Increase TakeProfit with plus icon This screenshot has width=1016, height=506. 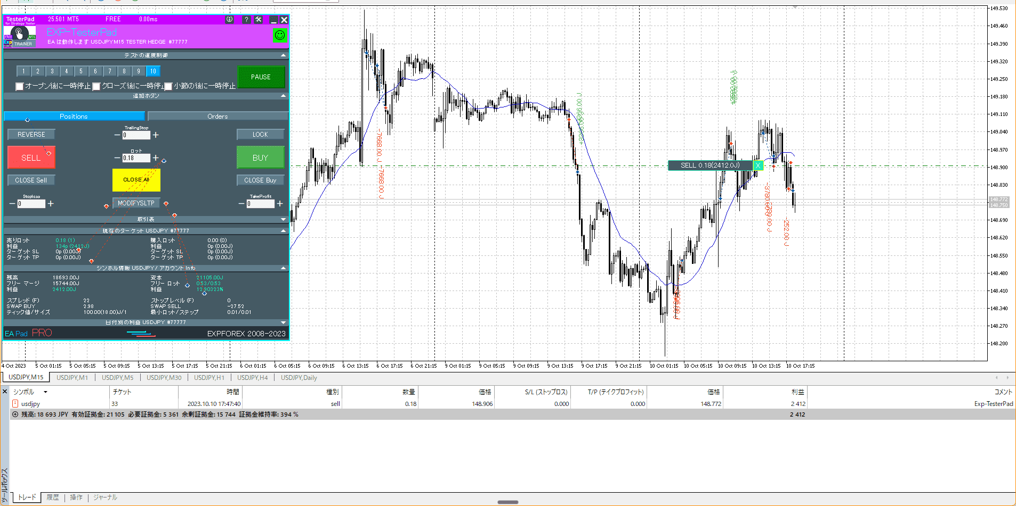[x=280, y=204]
